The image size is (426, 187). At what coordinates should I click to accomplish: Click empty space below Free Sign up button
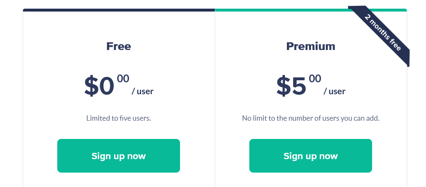118,180
